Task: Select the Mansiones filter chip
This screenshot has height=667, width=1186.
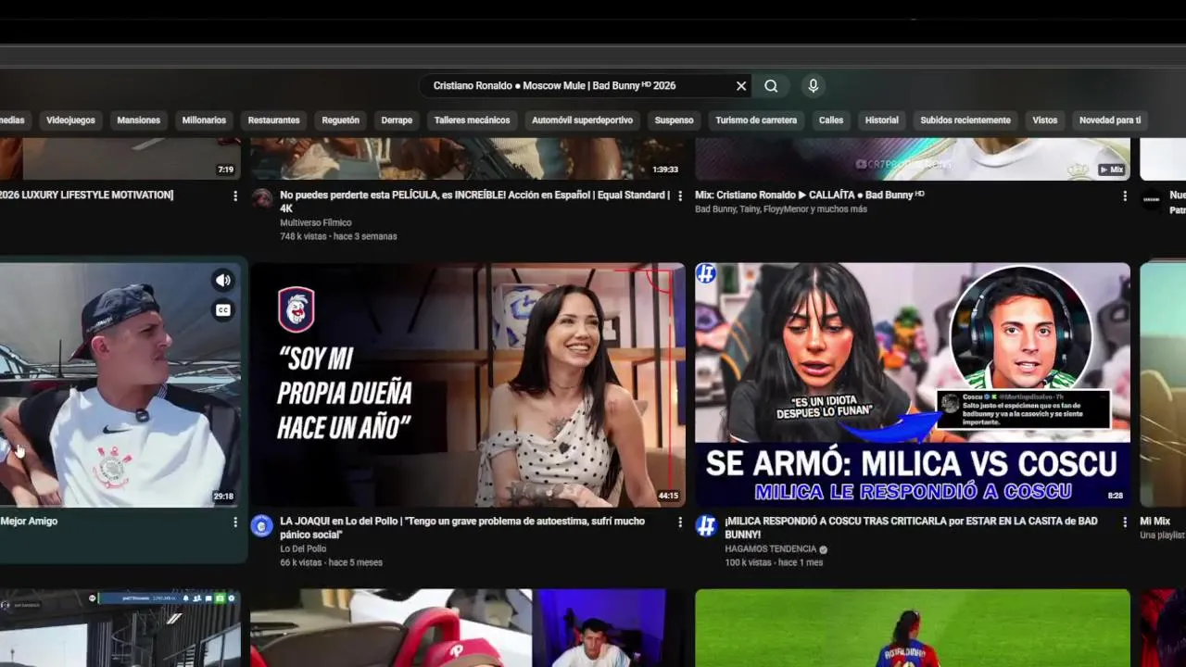Action: click(x=138, y=120)
